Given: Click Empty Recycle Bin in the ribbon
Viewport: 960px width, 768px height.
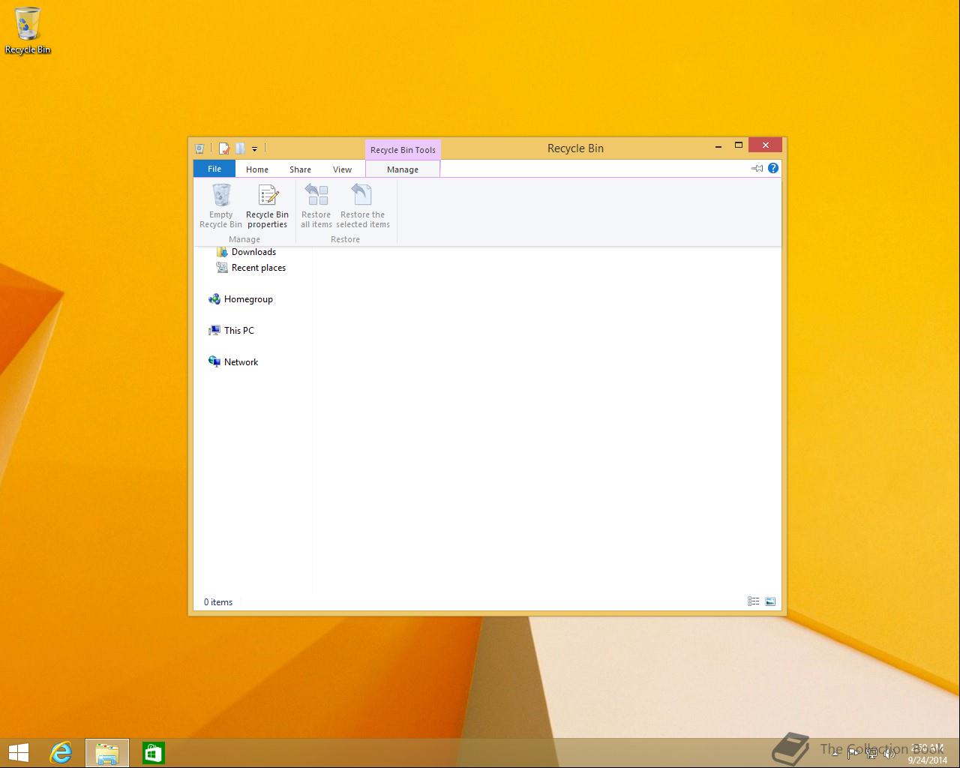Looking at the screenshot, I should click(220, 206).
